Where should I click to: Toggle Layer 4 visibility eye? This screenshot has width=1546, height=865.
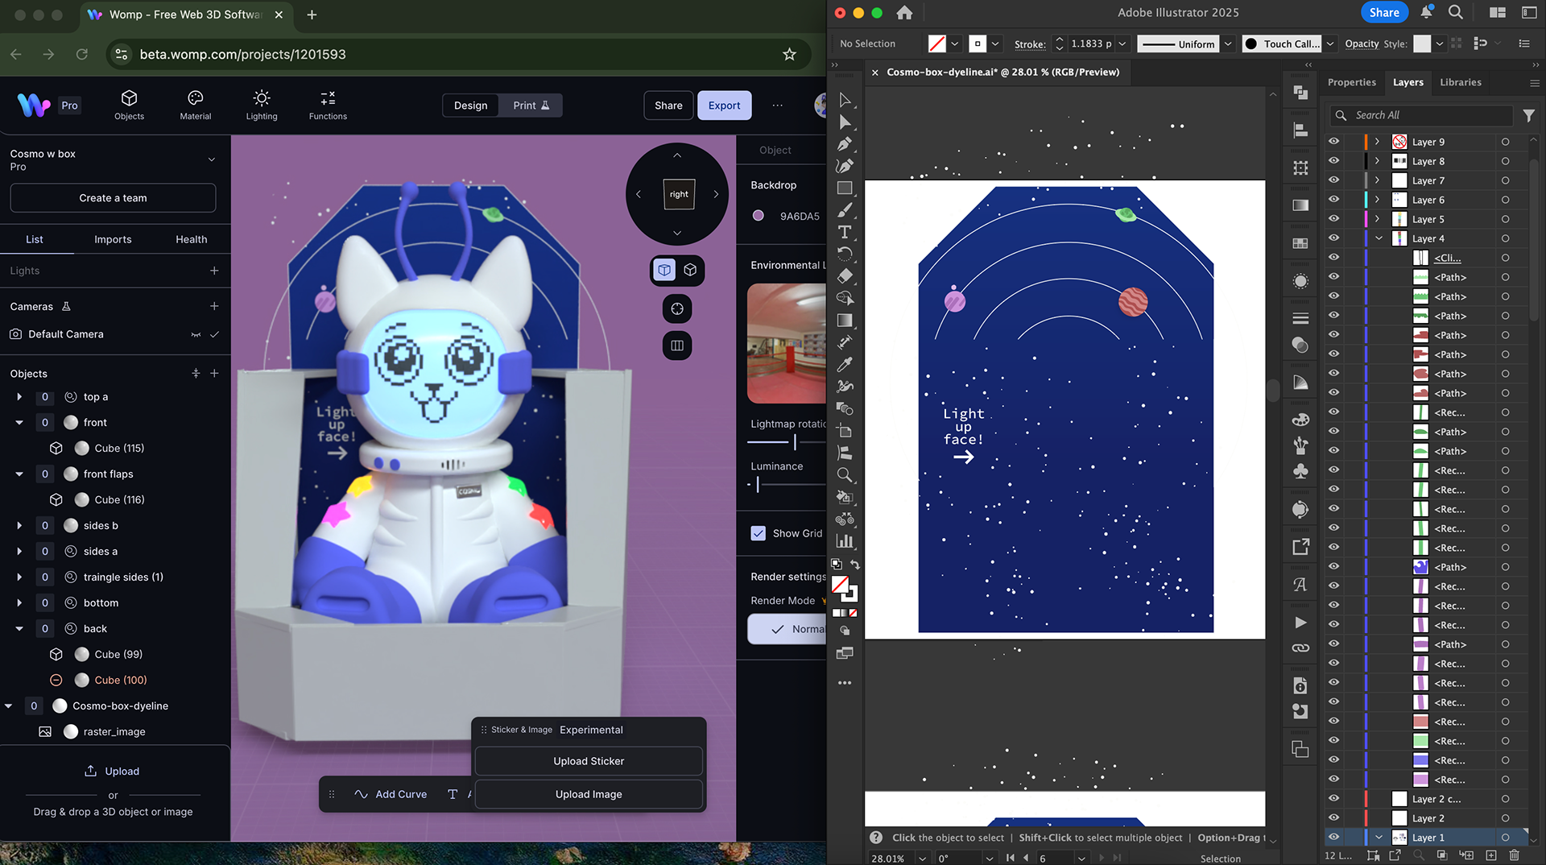pyautogui.click(x=1333, y=238)
